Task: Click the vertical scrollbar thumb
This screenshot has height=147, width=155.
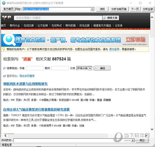Action: tap(152, 29)
